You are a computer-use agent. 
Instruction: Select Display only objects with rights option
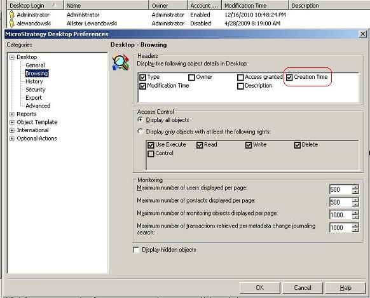[x=140, y=132]
